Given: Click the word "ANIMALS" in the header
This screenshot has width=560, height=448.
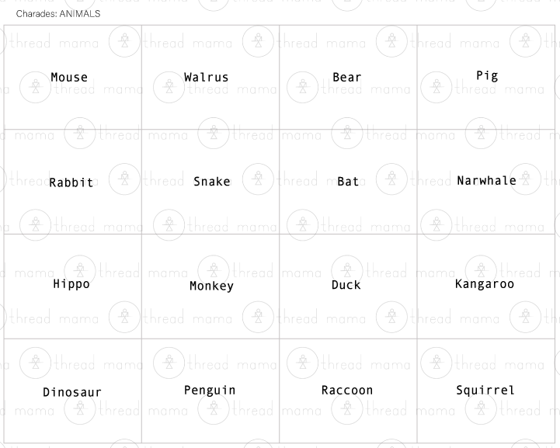Looking at the screenshot, I should (80, 14).
